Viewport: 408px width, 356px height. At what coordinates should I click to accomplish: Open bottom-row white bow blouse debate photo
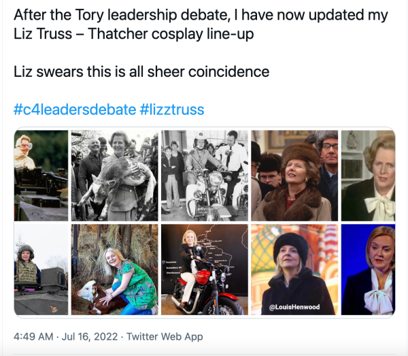coord(368,270)
